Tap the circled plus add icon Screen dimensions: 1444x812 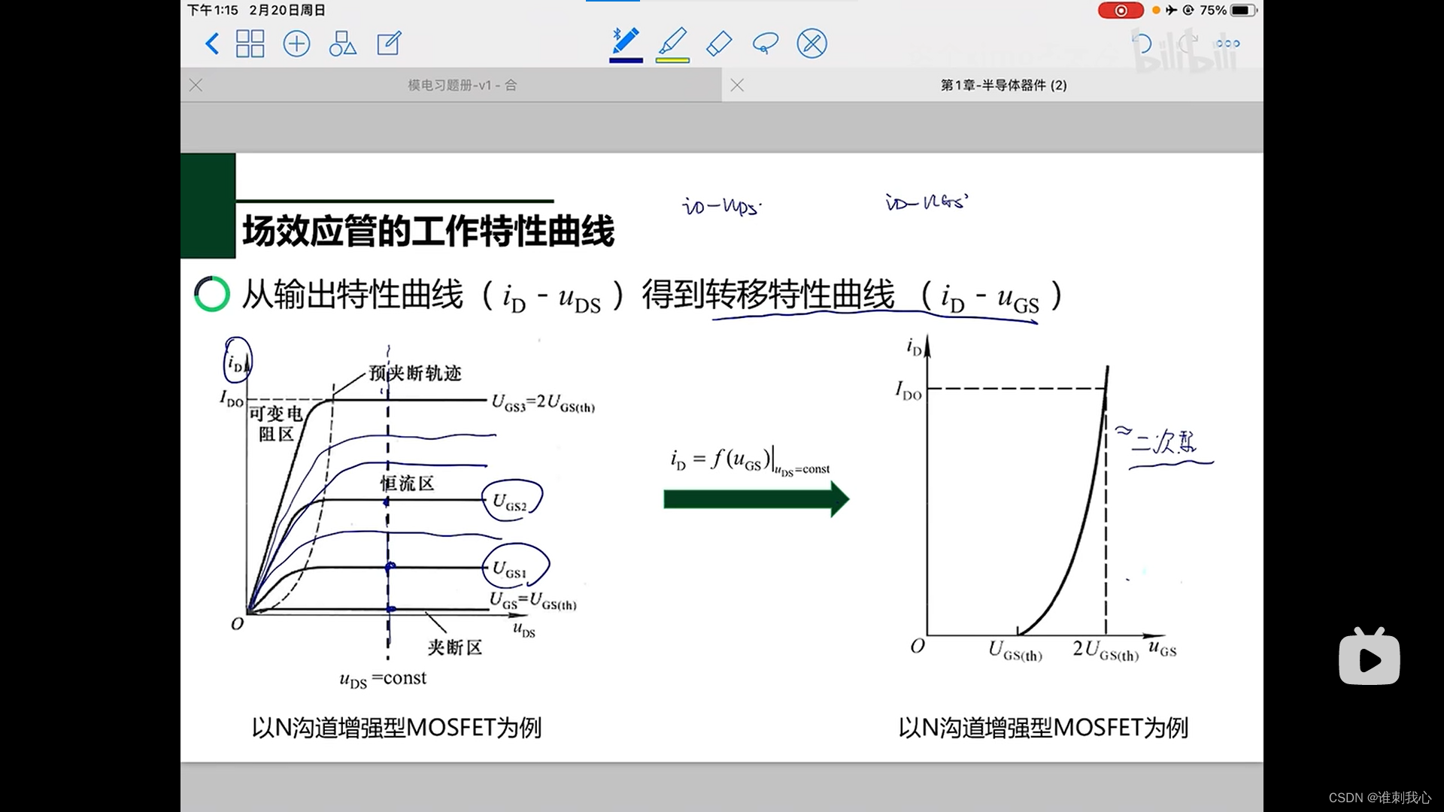(296, 44)
